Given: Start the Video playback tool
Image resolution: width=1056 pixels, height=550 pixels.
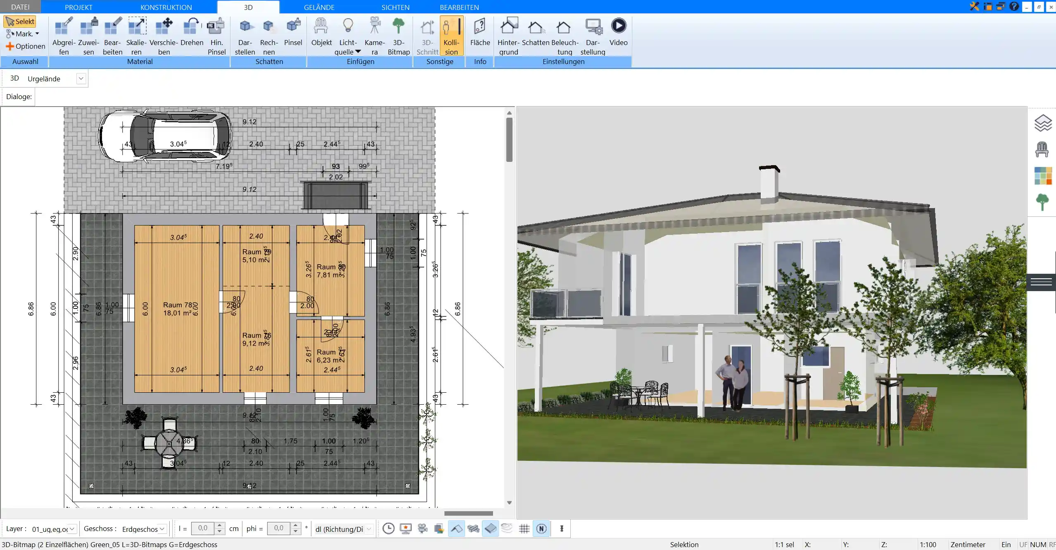Looking at the screenshot, I should pos(618,32).
